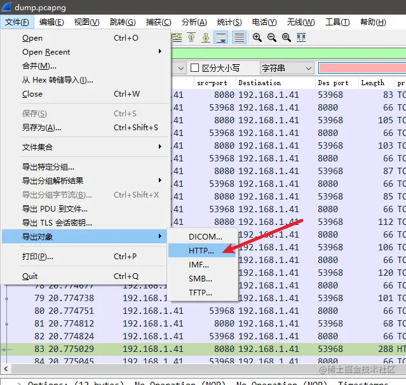Open the 编辑(E) menu

point(51,22)
